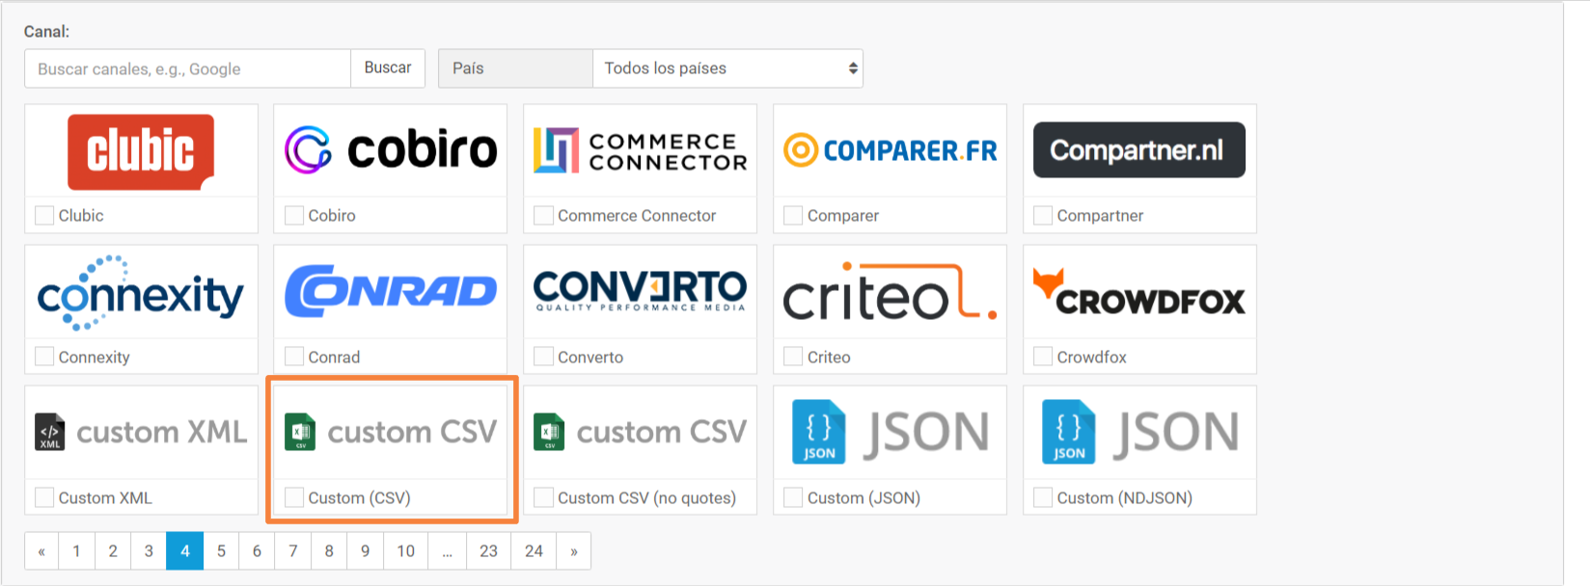The image size is (1590, 586).
Task: Go to page 3
Action: click(x=149, y=551)
